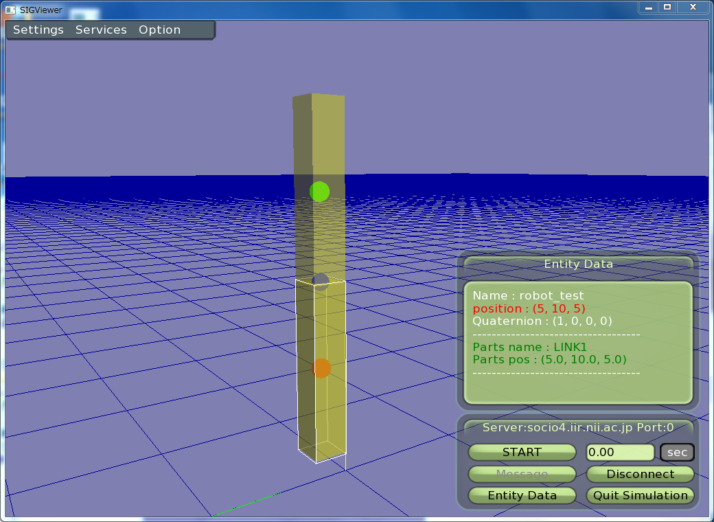Select the gray joint sphere between the links
This screenshot has height=522, width=714.
point(321,280)
